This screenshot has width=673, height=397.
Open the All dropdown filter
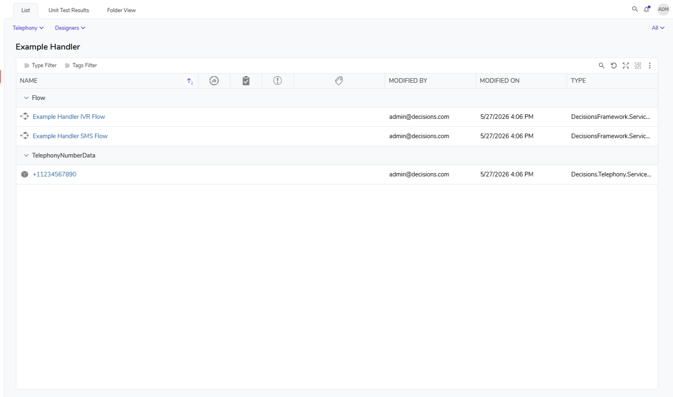click(x=658, y=28)
